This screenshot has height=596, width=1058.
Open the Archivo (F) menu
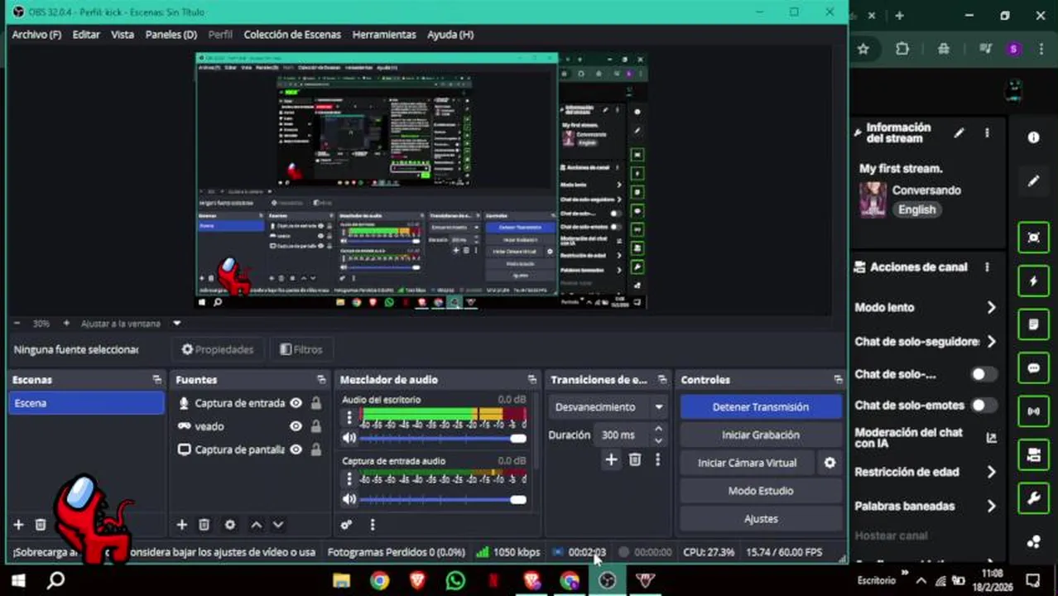[x=36, y=35]
